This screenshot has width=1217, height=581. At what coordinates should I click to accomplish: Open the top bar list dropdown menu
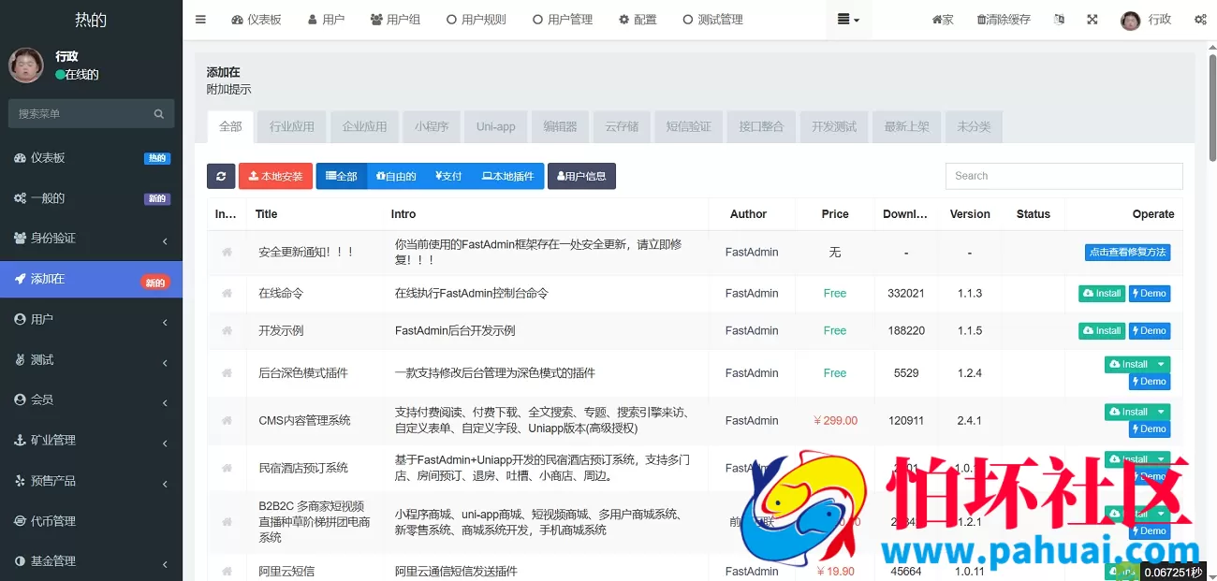click(848, 20)
